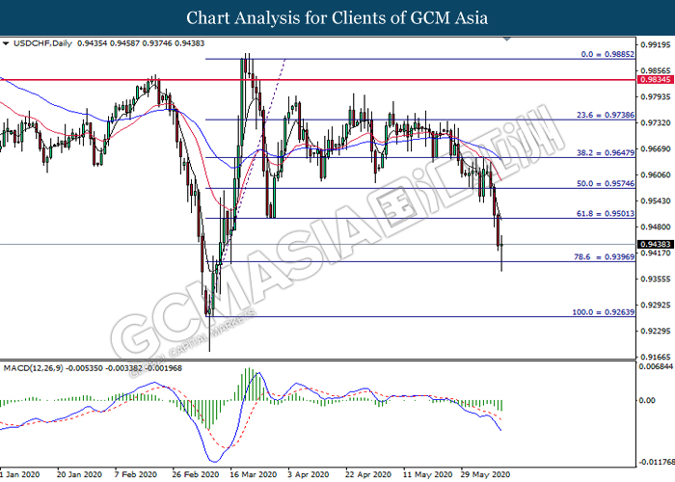This screenshot has height=482, width=675.
Task: Click the -0.011768 MACD scale value
Action: 656,462
